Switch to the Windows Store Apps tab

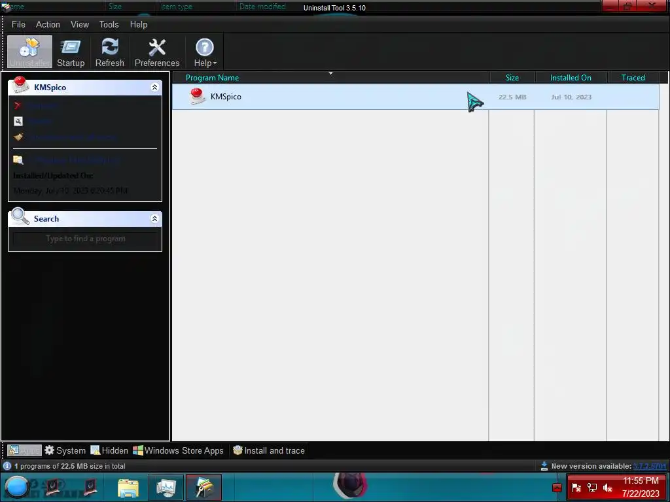click(178, 450)
